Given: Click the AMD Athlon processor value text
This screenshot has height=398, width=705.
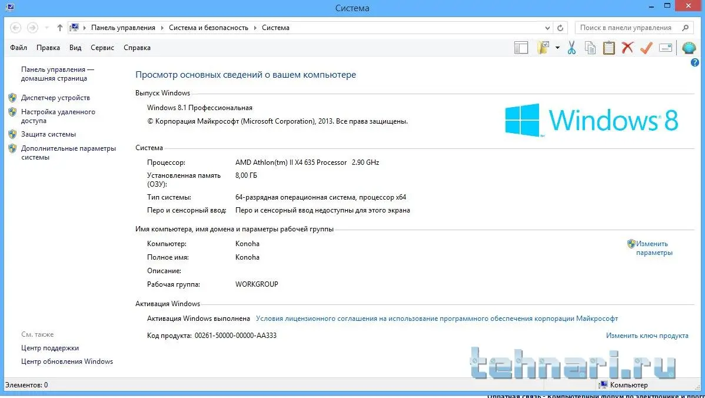Looking at the screenshot, I should [307, 162].
